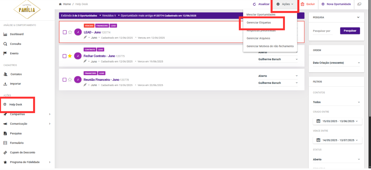Click the Consulta magnifier icon
This screenshot has width=371, height=170.
5,44
